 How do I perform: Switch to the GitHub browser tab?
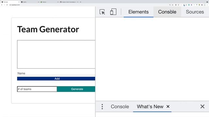69,2
